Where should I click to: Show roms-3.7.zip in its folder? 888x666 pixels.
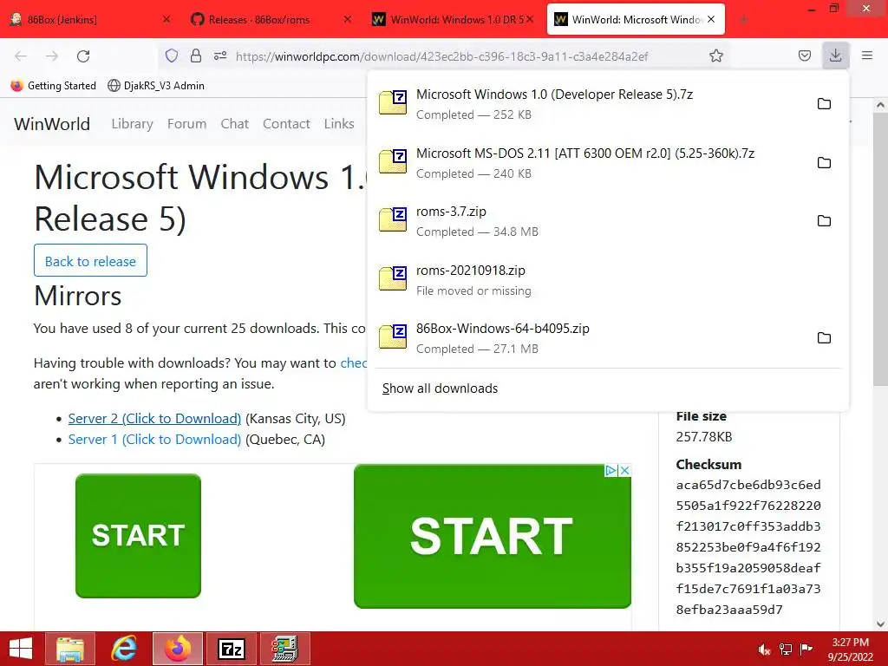[x=824, y=221]
